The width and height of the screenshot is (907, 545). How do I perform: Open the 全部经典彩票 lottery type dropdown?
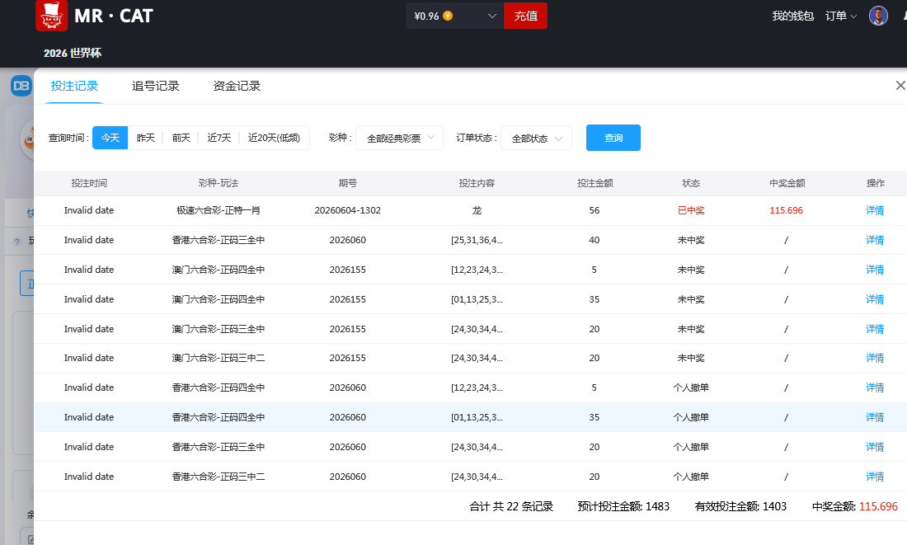(399, 138)
